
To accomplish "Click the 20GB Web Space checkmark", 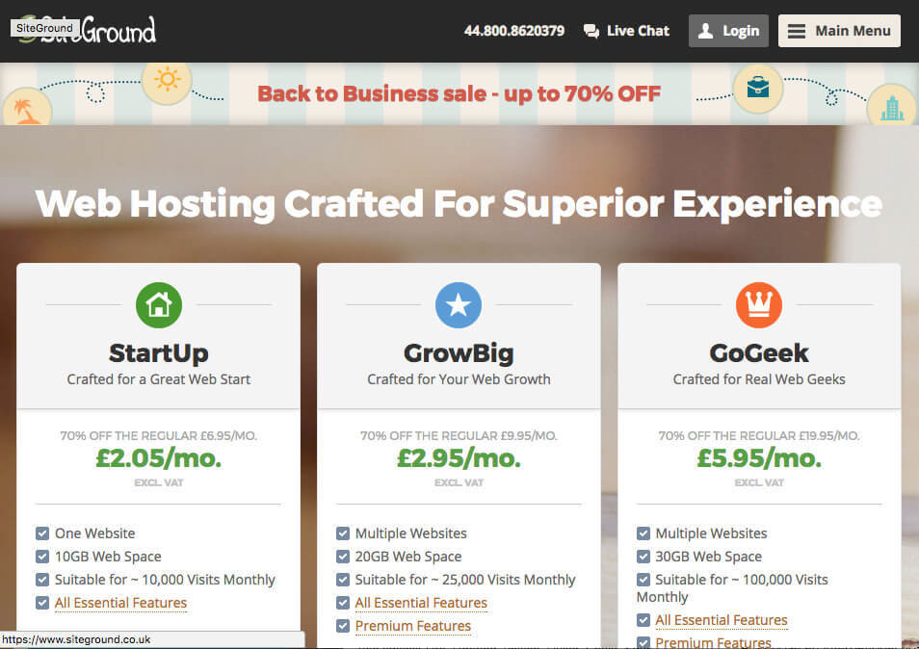I will (343, 557).
